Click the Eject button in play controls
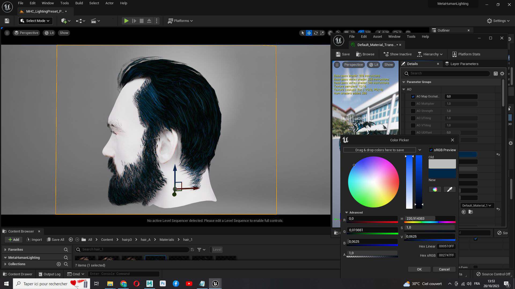This screenshot has height=289, width=515. tap(149, 21)
